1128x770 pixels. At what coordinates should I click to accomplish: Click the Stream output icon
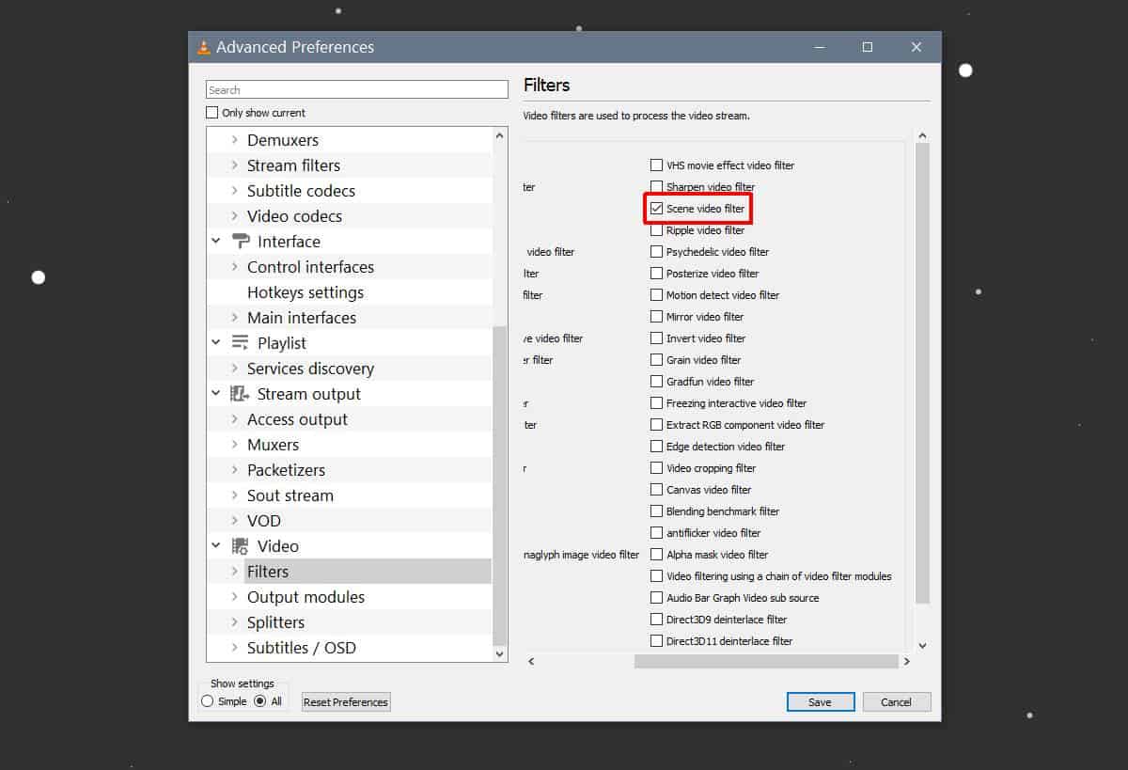(x=238, y=393)
